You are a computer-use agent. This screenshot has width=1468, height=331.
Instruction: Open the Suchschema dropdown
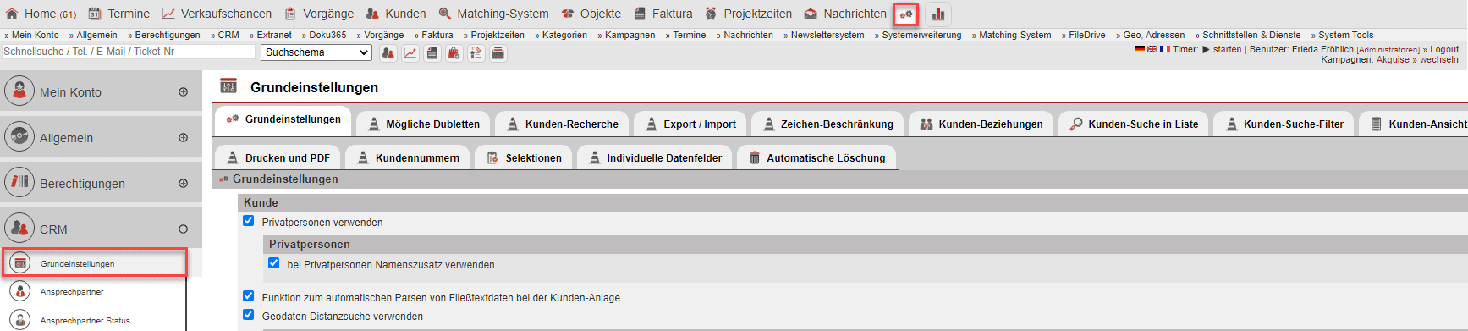[316, 52]
